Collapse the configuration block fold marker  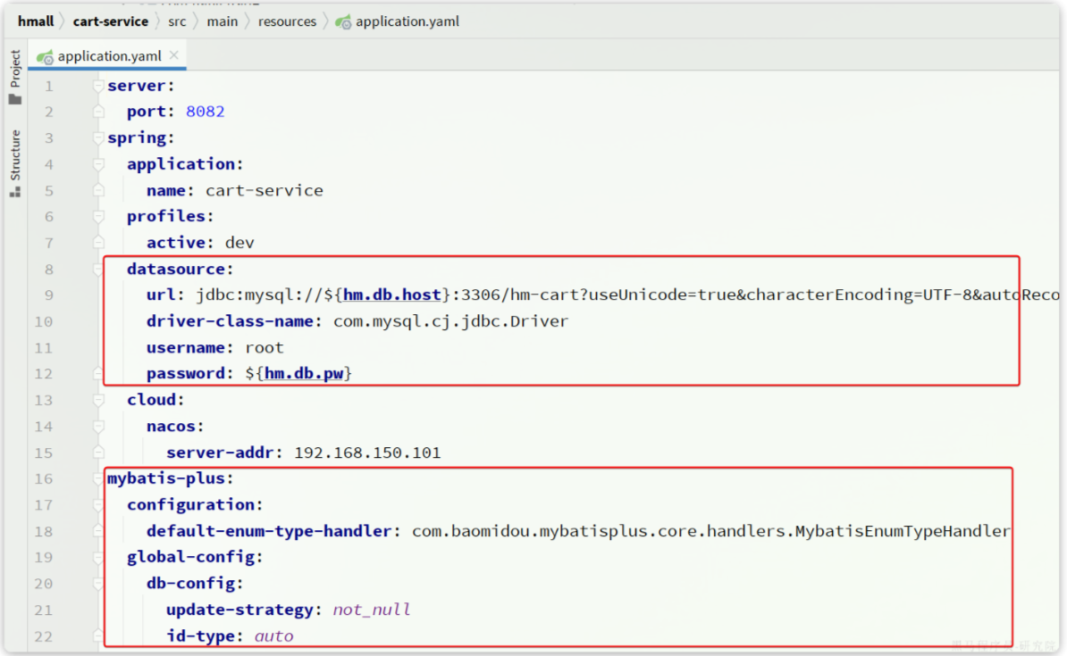(98, 504)
